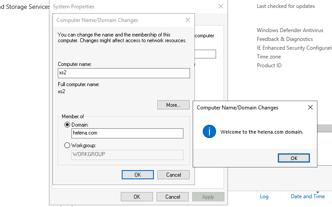Click the IE Enhanced Security Configuration entry
The image size is (332, 207).
(294, 48)
